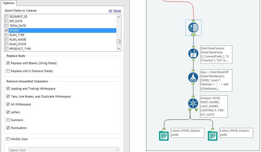The height and width of the screenshot is (152, 261).
Task: Click right Latest_EHUB_Extract.yxdb annotation
Action: pos(236,133)
